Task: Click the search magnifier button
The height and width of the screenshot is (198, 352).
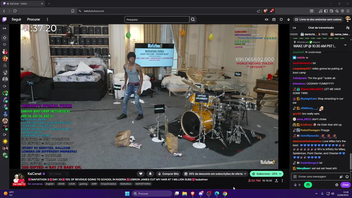Action: click(x=193, y=20)
